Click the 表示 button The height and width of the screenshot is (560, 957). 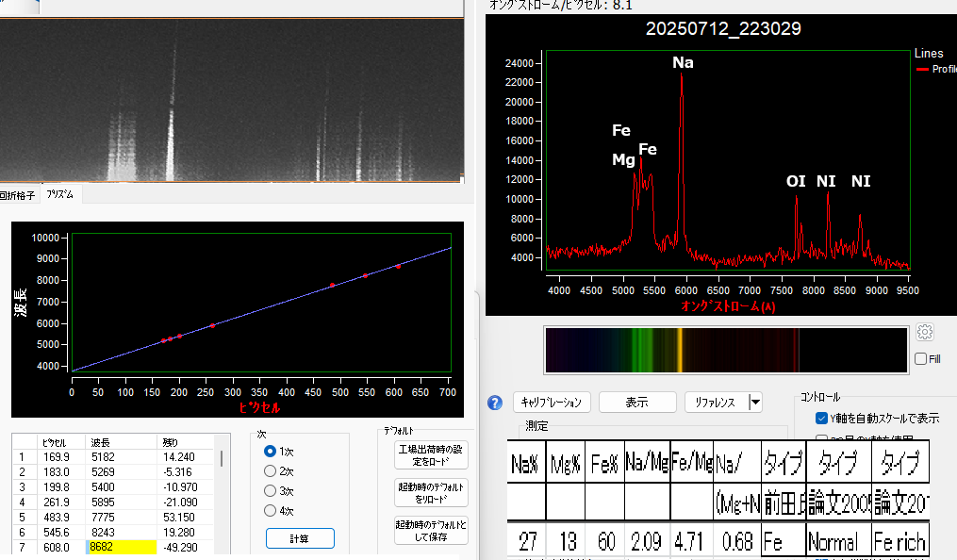[x=636, y=403]
